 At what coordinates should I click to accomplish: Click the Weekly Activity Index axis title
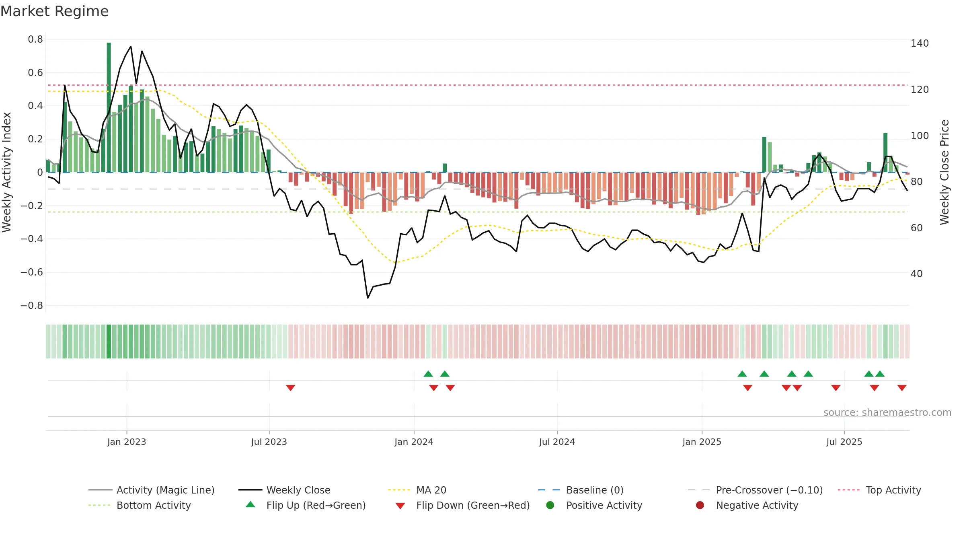point(7,172)
